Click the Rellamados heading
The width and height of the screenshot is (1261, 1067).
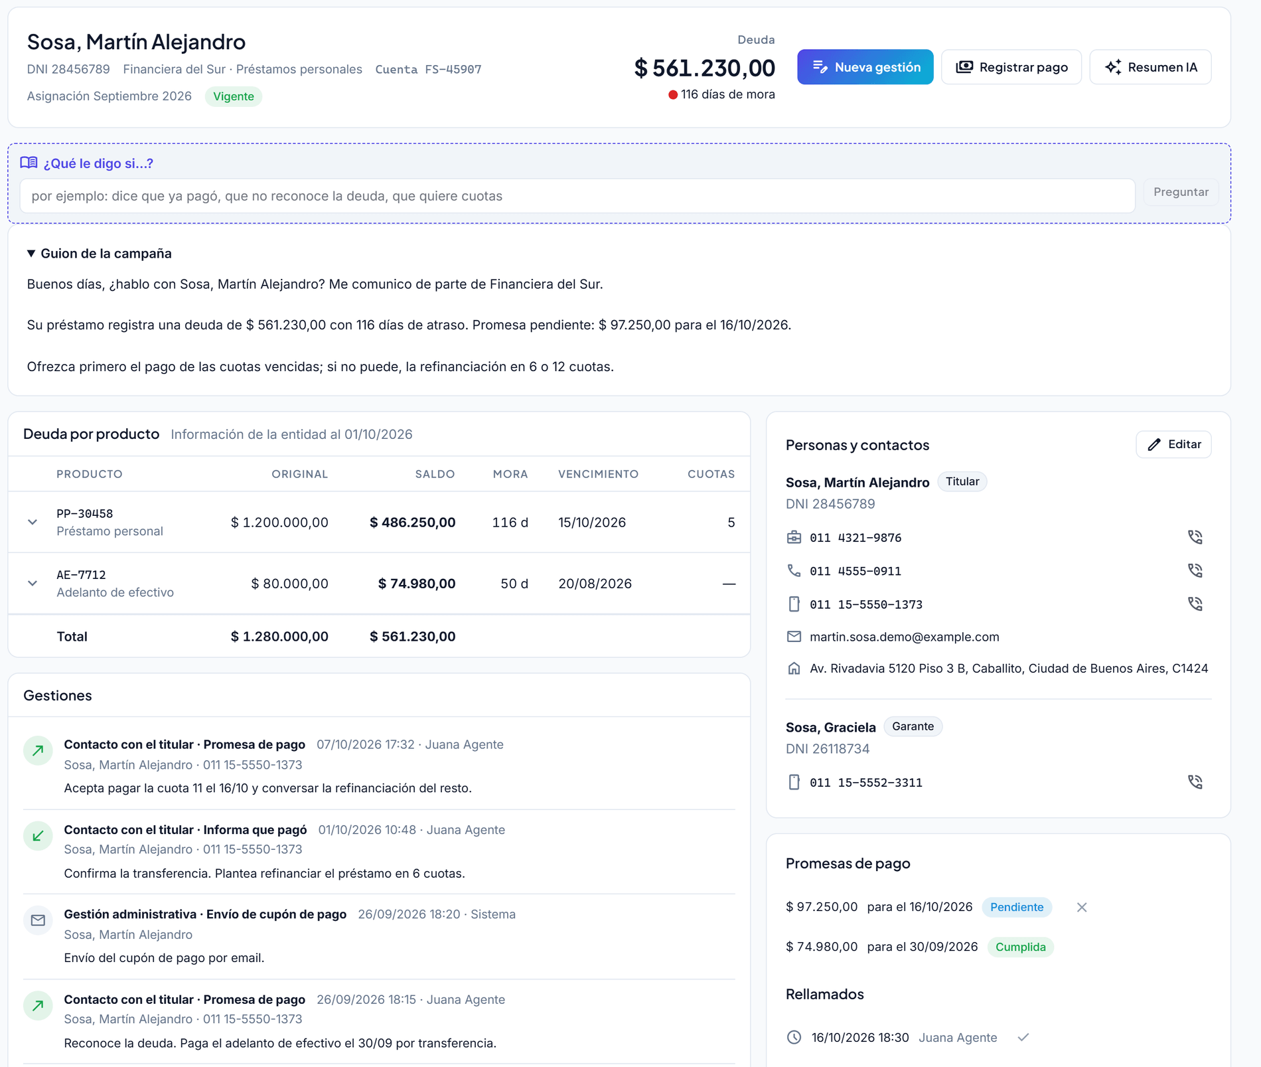point(825,994)
